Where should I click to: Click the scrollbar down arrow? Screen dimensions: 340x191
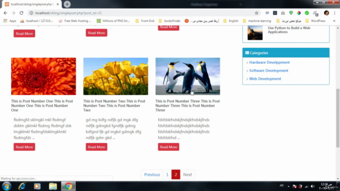(x=338, y=179)
